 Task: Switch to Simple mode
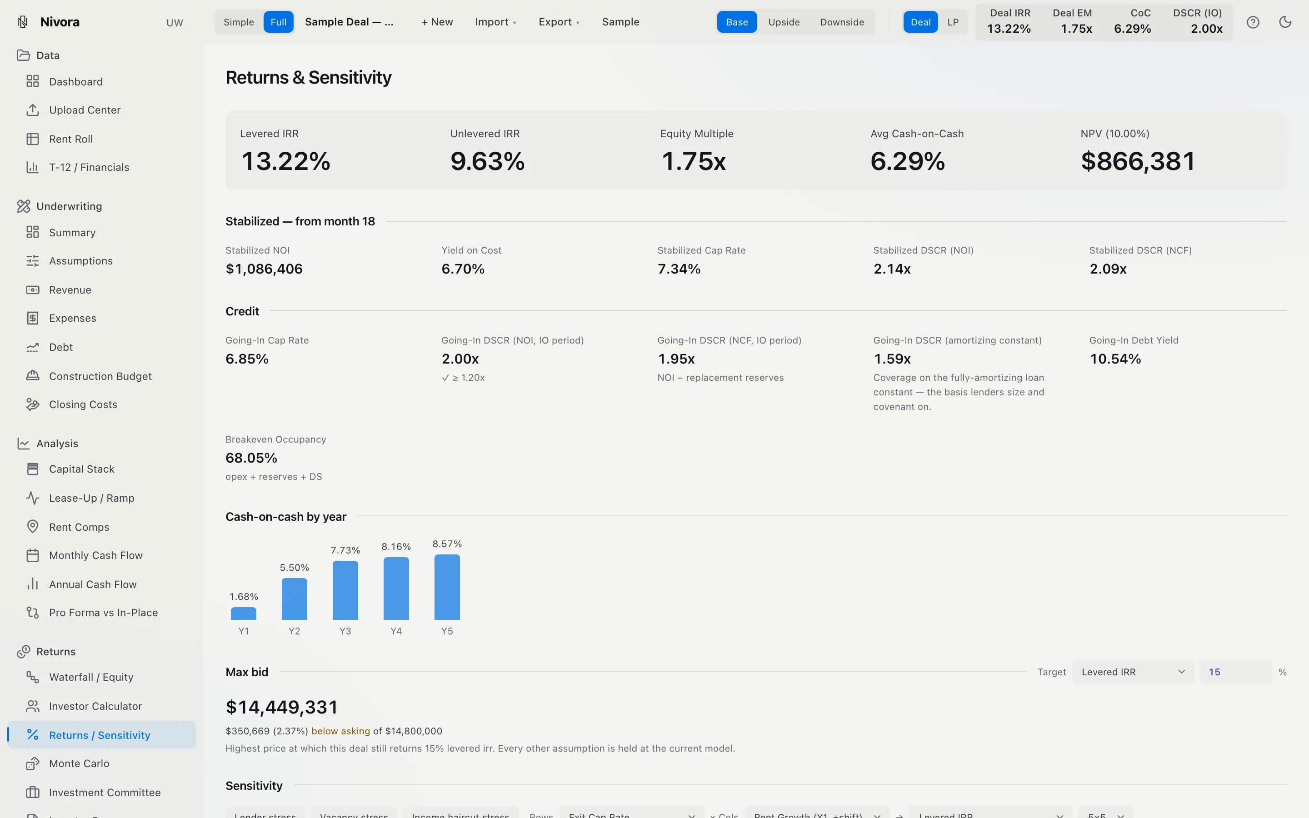click(239, 22)
